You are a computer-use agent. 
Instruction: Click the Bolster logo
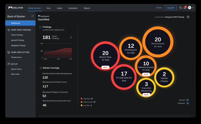[16, 8]
